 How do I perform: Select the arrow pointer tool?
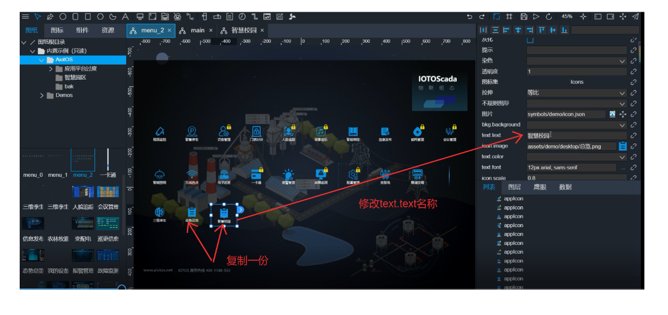point(38,17)
